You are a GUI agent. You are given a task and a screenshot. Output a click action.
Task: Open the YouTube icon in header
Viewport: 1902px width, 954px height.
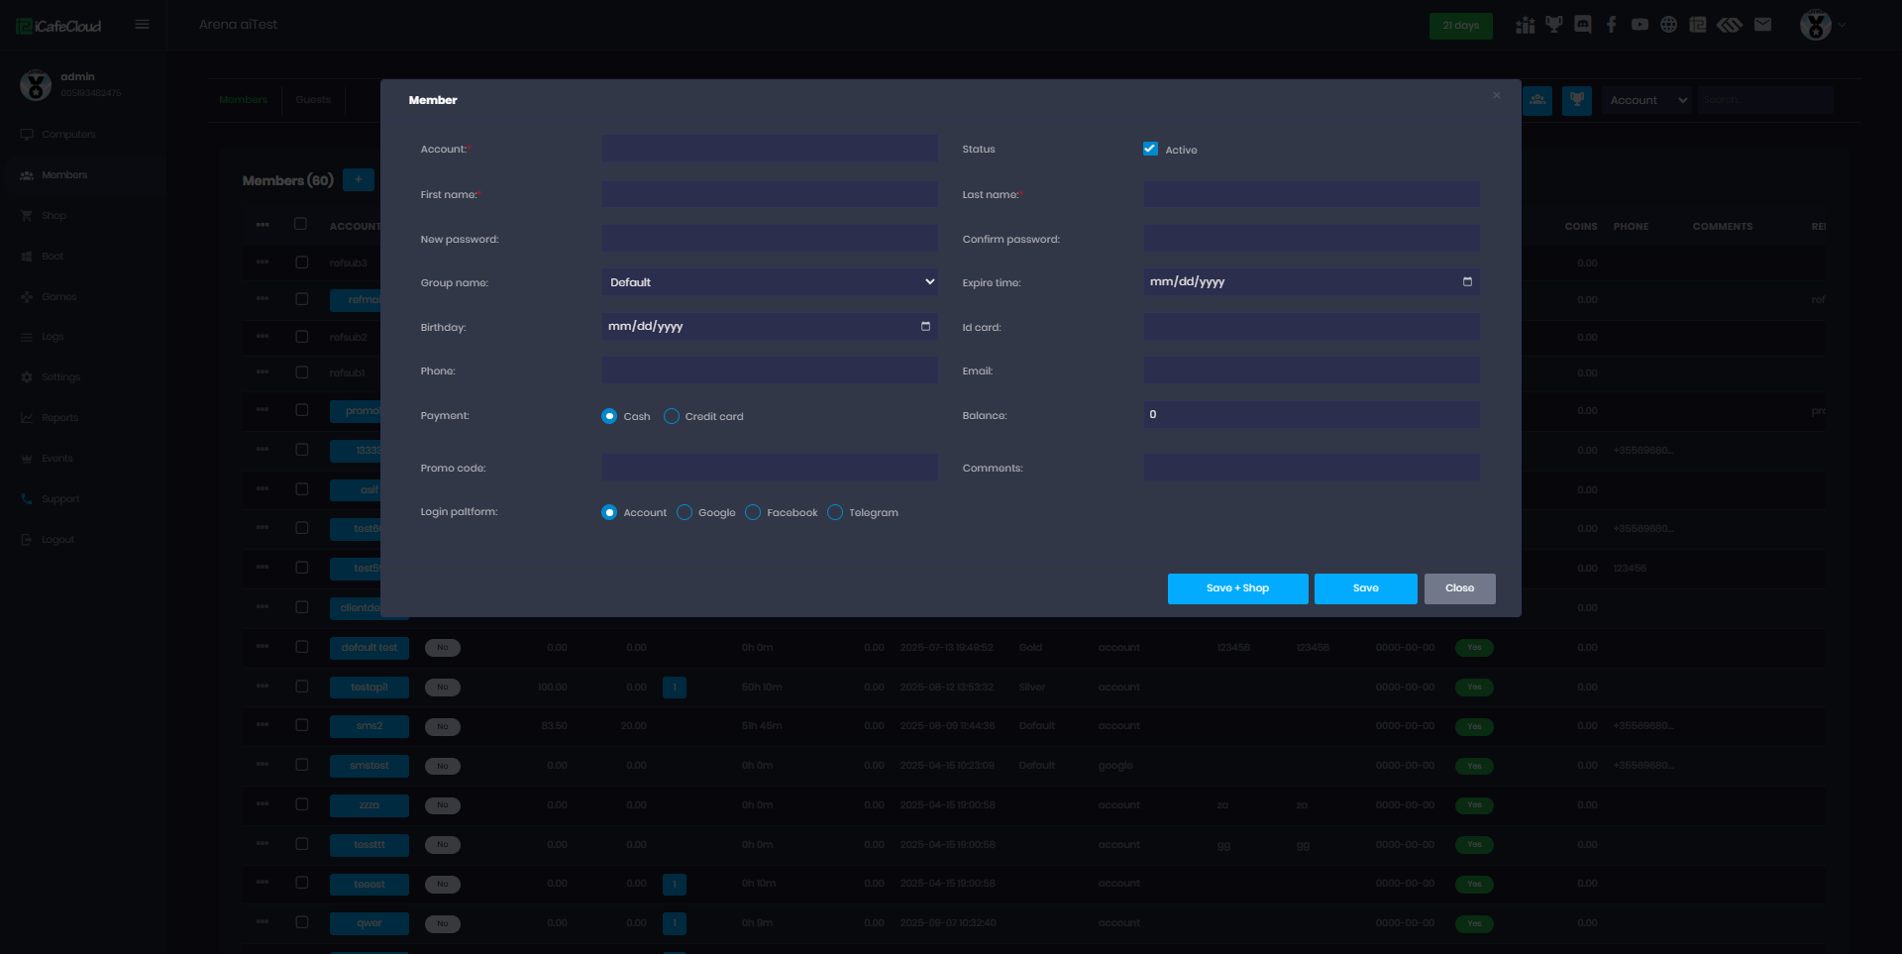click(x=1640, y=25)
